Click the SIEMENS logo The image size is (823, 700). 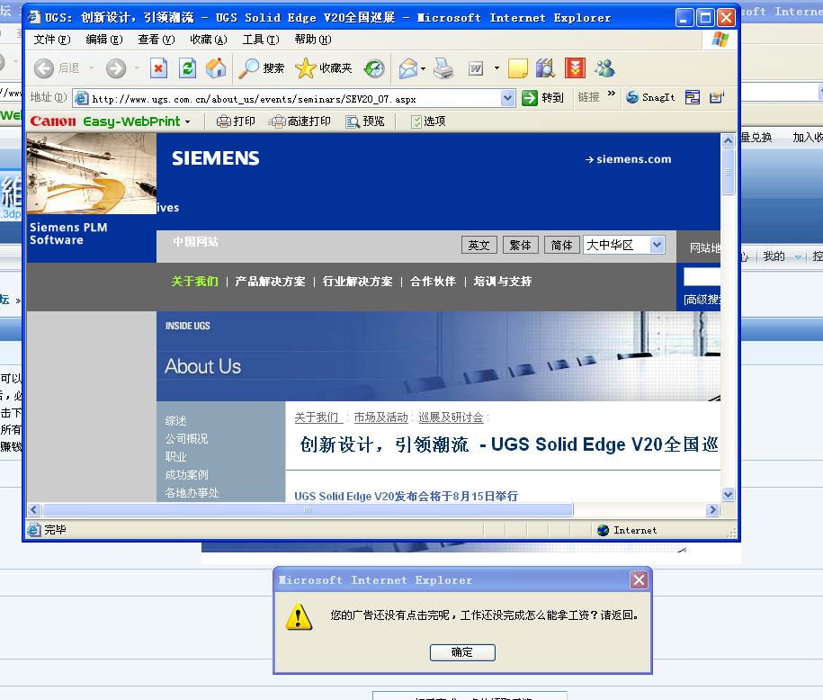coord(216,158)
